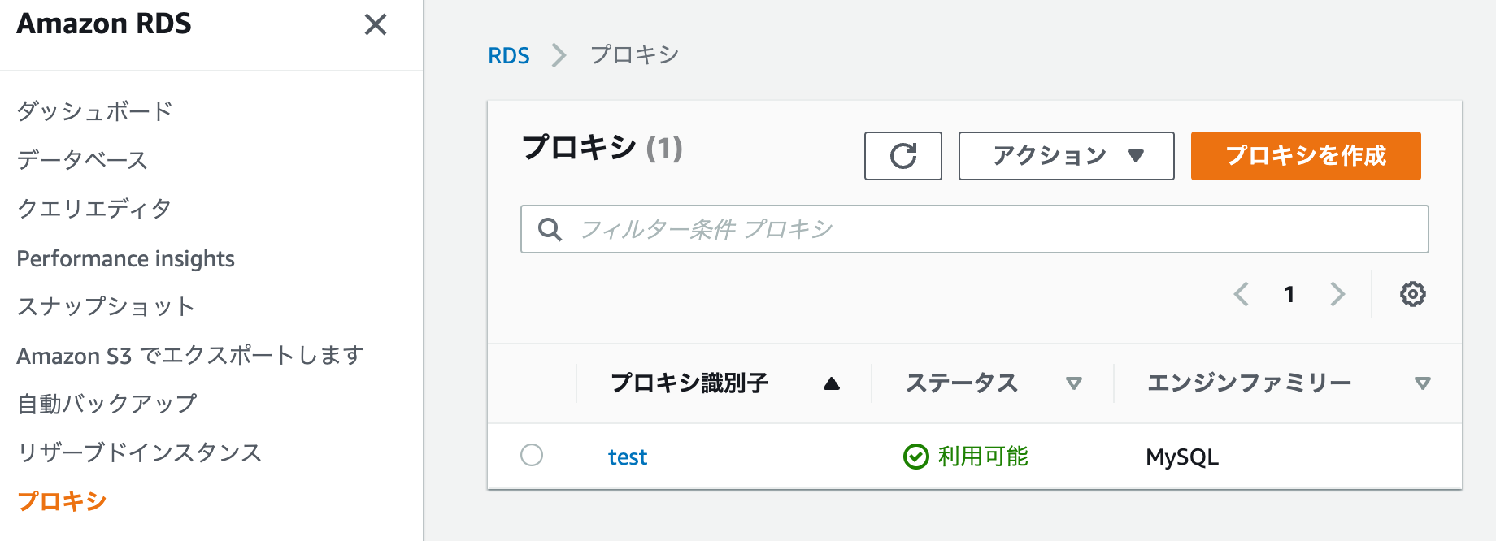Go to next page with right arrow
This screenshot has height=541, width=1496.
[x=1338, y=295]
